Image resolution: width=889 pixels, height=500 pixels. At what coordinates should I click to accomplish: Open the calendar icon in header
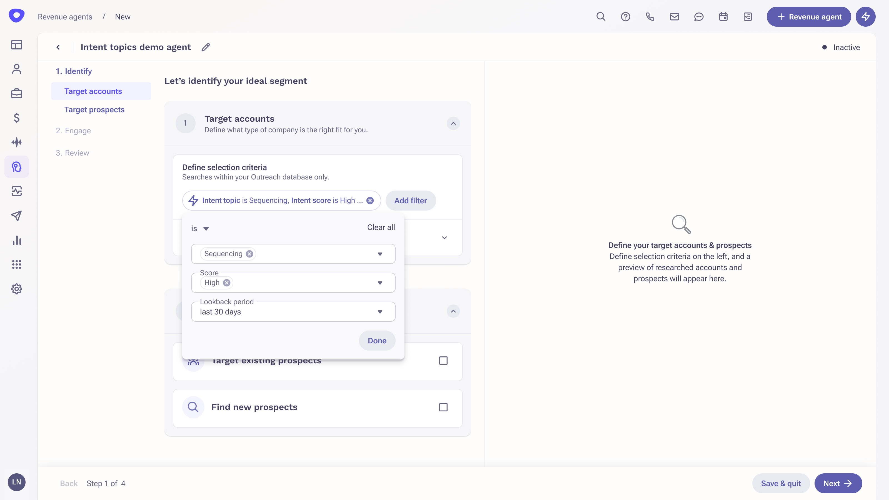(723, 17)
